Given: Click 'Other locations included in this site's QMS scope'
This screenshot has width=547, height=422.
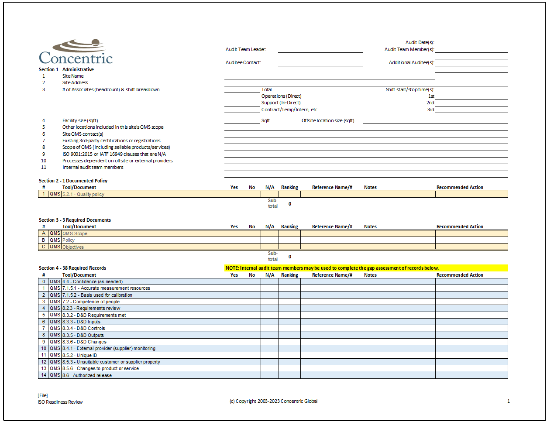Looking at the screenshot, I should point(113,127).
